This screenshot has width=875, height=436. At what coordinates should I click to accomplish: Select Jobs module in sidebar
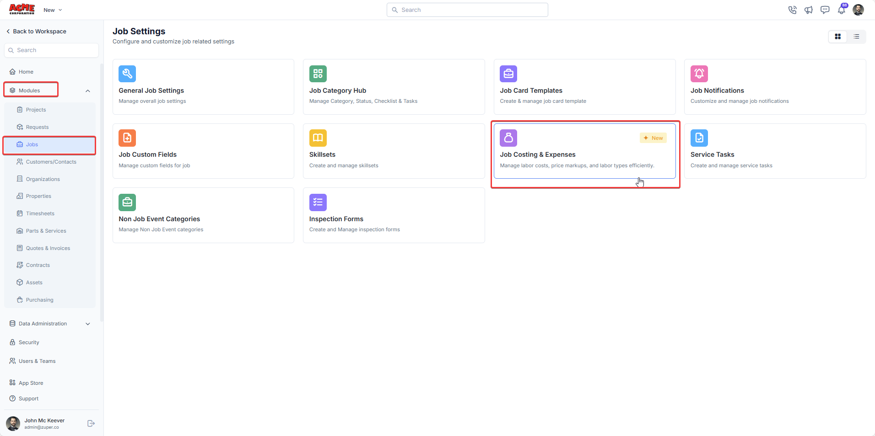(49, 144)
